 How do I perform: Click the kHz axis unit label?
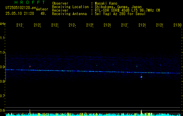[x=3, y=24]
